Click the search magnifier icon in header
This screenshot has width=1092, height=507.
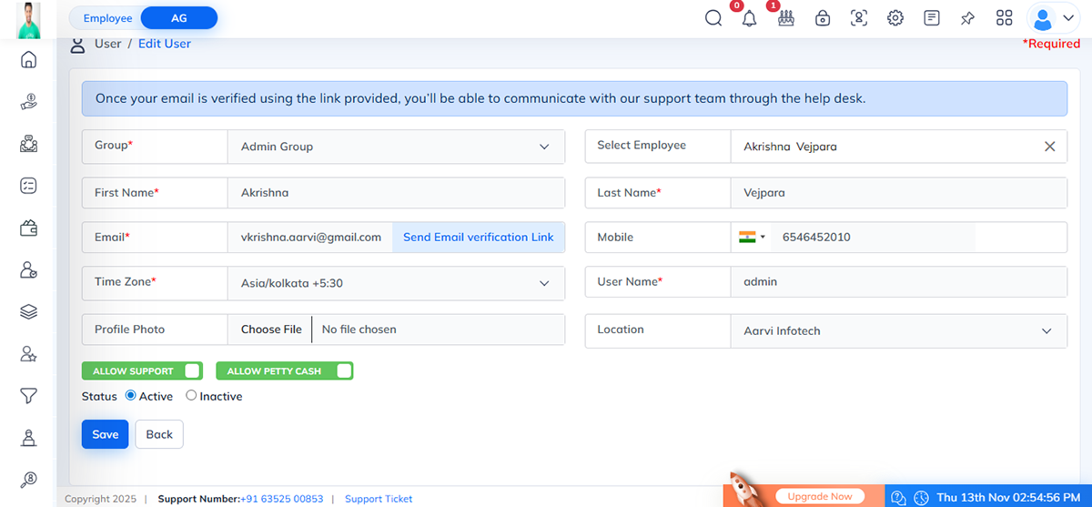pos(713,18)
